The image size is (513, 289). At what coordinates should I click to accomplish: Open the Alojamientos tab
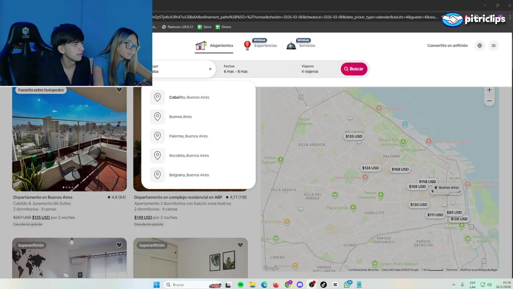[x=214, y=46]
